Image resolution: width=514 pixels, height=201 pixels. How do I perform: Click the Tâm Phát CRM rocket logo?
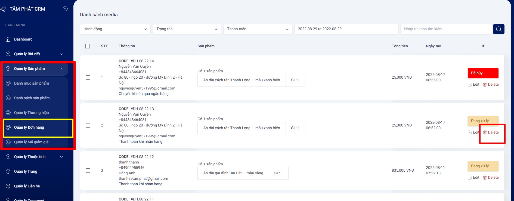pyautogui.click(x=3, y=9)
